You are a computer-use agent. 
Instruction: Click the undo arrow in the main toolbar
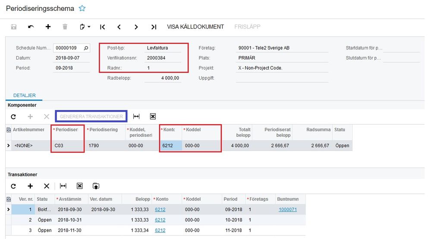[x=31, y=27]
